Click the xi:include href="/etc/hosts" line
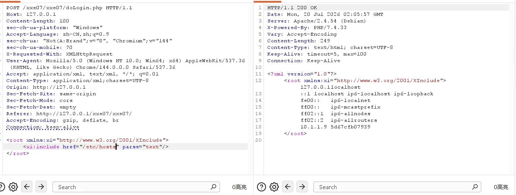 click(x=96, y=147)
